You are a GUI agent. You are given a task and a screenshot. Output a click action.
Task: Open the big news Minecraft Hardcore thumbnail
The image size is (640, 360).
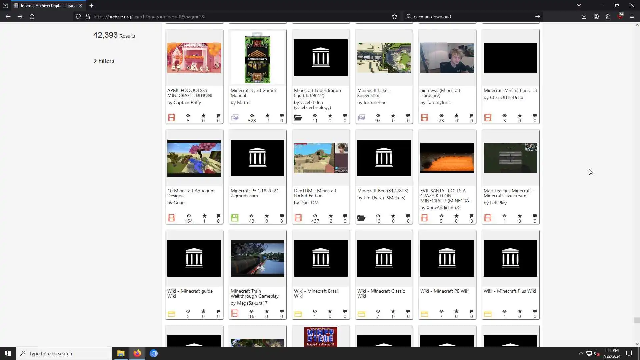[x=447, y=58]
